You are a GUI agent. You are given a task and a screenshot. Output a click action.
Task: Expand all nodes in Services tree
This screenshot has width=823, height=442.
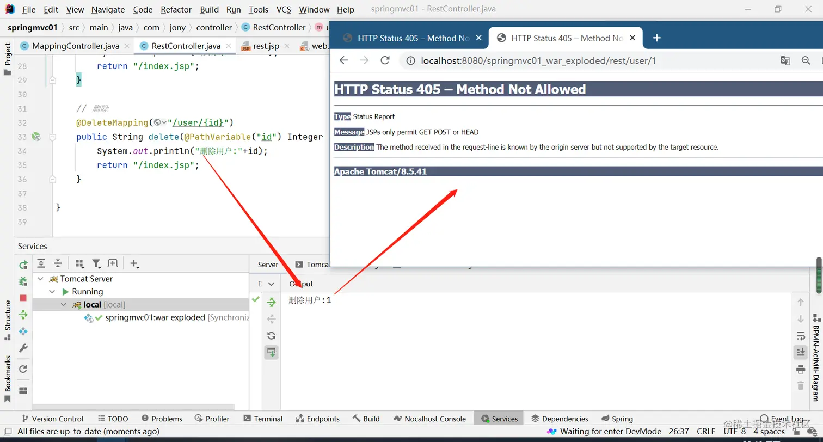point(41,264)
